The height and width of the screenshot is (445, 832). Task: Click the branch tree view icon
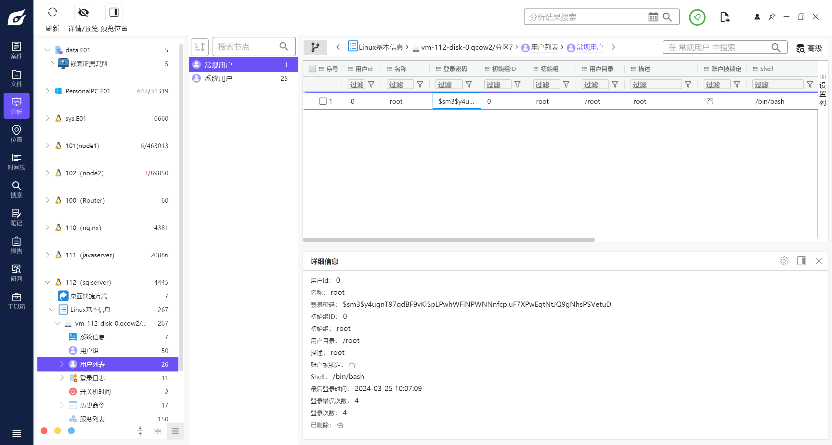pos(315,47)
